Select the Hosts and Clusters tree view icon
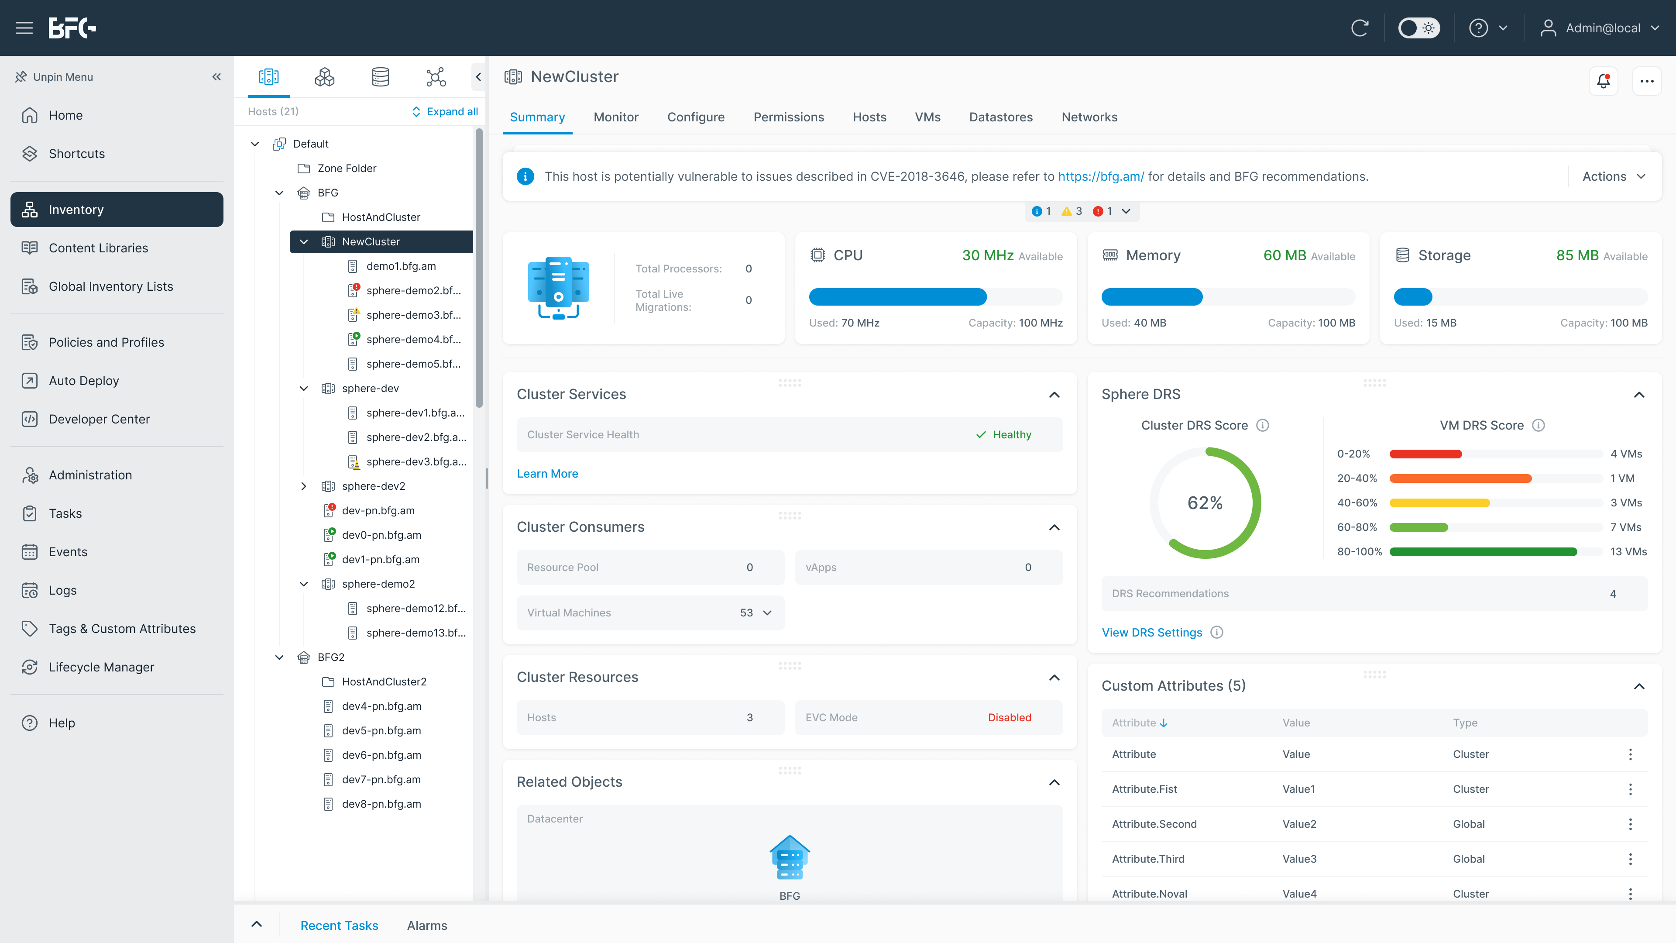 click(x=269, y=77)
